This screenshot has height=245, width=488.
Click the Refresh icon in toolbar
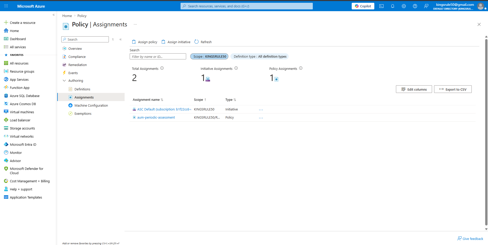pyautogui.click(x=197, y=42)
